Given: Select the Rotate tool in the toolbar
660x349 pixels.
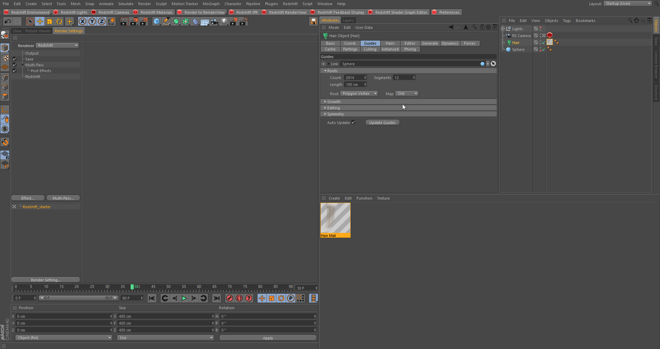Looking at the screenshot, I should coord(59,22).
